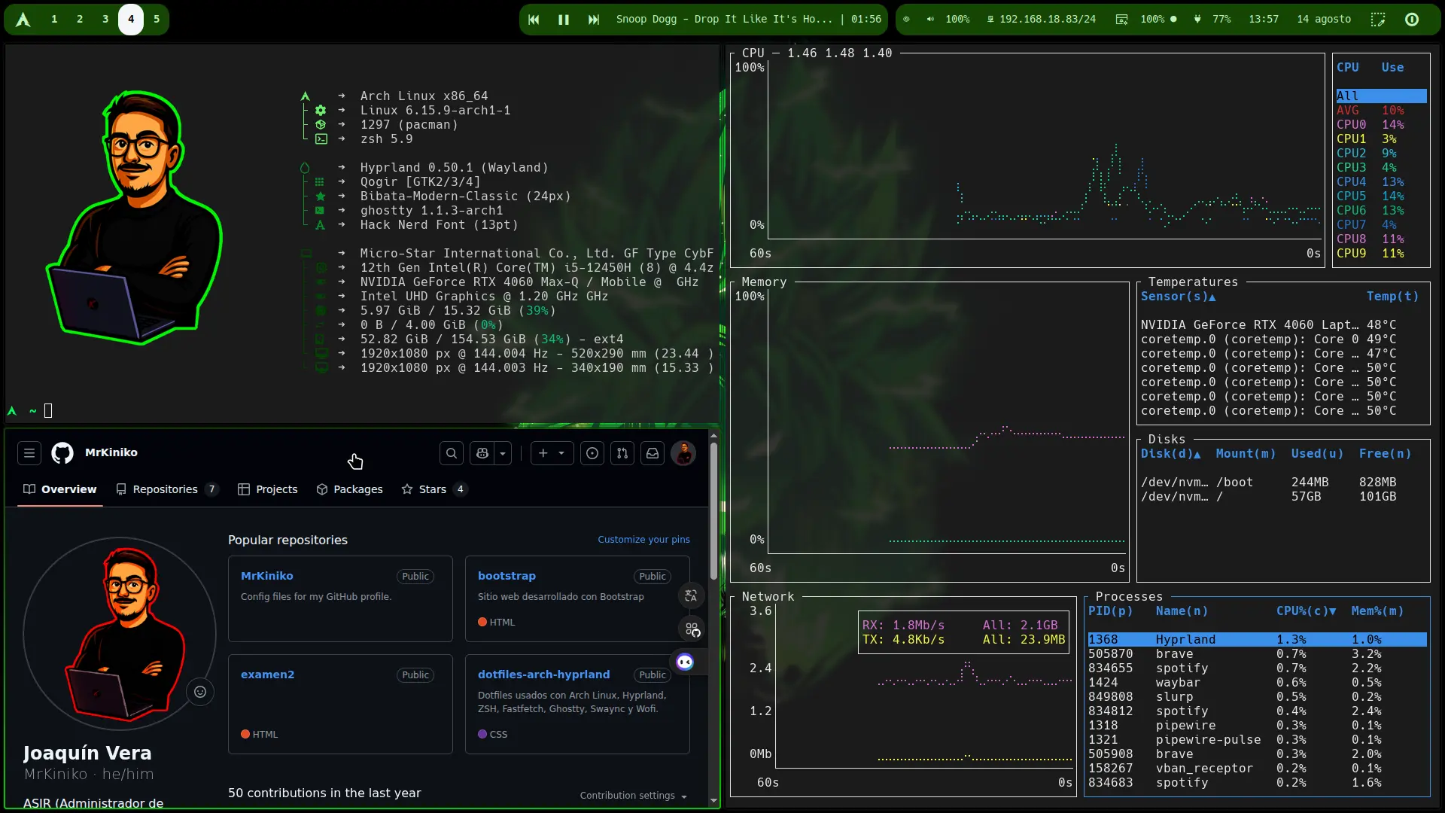Switch to workspace 2 in waybar

click(80, 20)
